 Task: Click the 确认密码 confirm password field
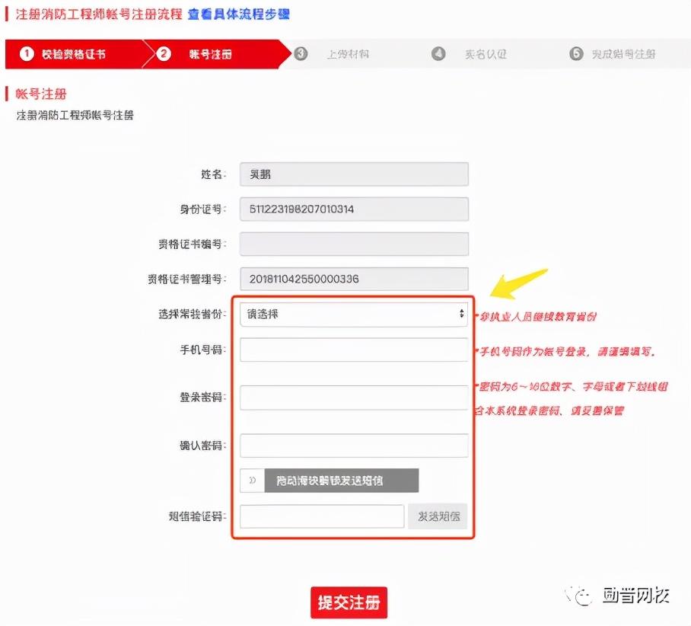coord(354,446)
